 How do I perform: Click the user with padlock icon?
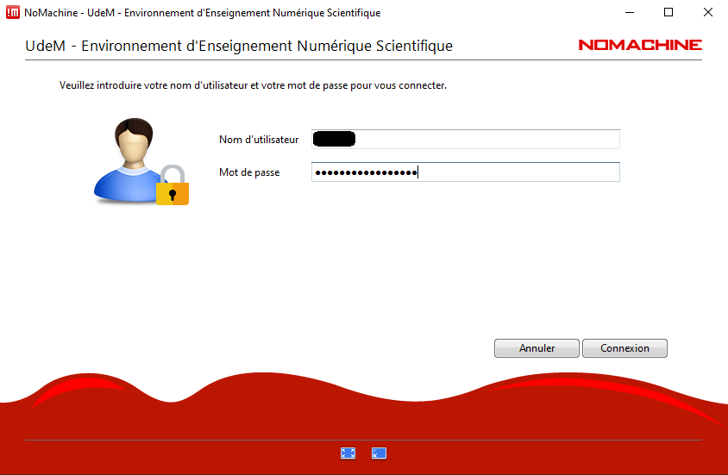(141, 161)
